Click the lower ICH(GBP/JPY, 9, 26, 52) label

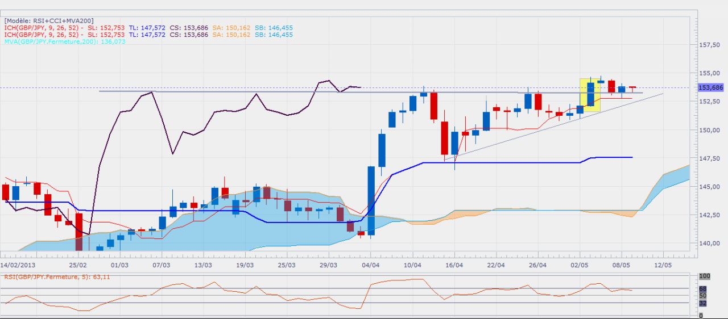pos(44,34)
